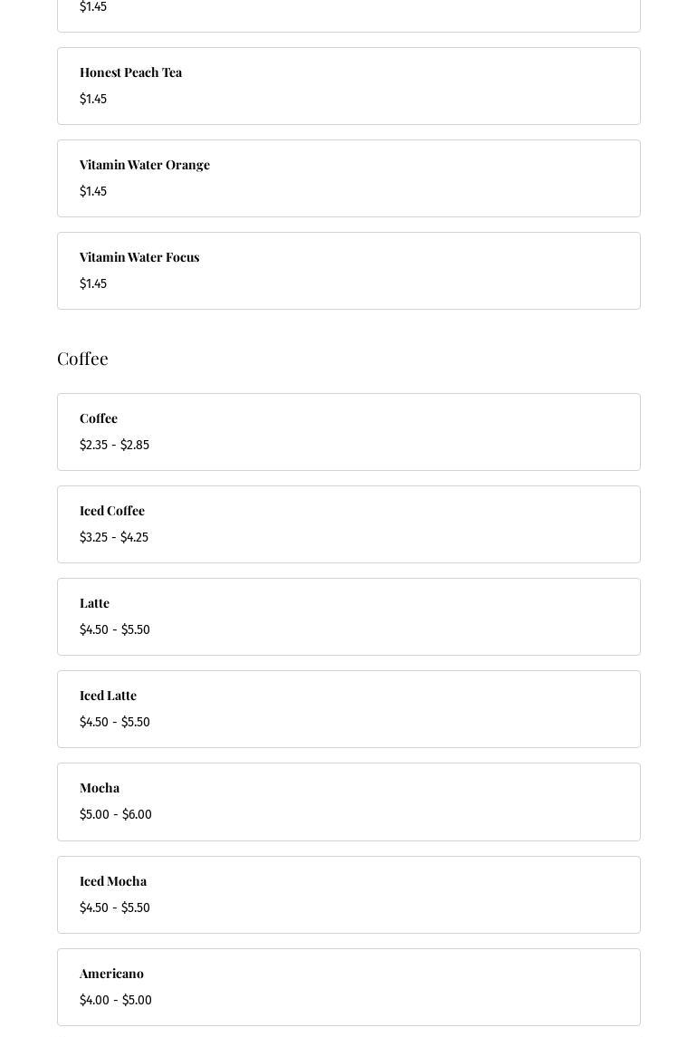Screen dimensions: 697x1037
Task: Click the Iced Mocha $4.50 - $5.50 price
Action: click(x=115, y=908)
